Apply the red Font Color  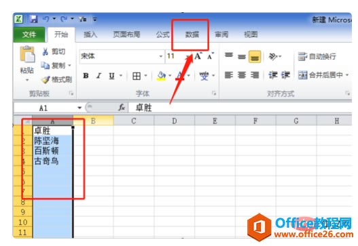click(180, 76)
